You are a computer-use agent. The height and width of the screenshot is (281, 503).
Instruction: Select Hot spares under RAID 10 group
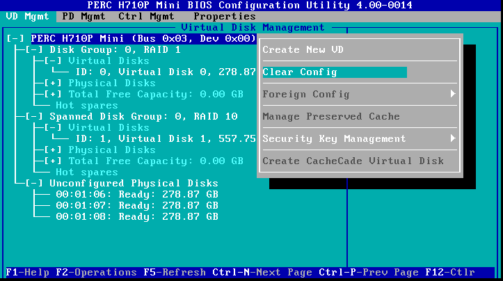[x=86, y=172]
